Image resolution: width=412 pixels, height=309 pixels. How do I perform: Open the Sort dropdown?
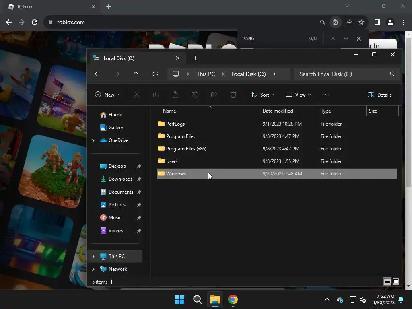click(262, 95)
